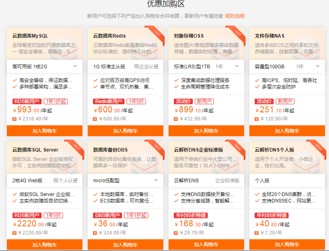Image resolution: width=329 pixels, height=251 pixels.
Task: Click the 深度集成数据处理服务 feature line
Action: [x=205, y=80]
